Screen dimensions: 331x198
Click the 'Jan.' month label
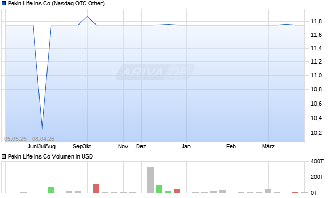coord(187,146)
